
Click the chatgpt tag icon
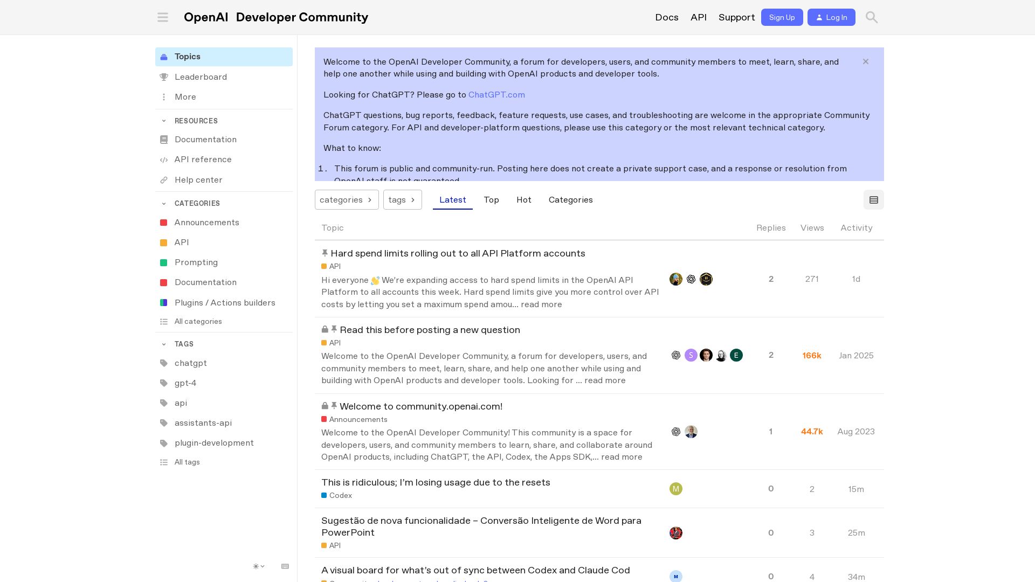(164, 363)
